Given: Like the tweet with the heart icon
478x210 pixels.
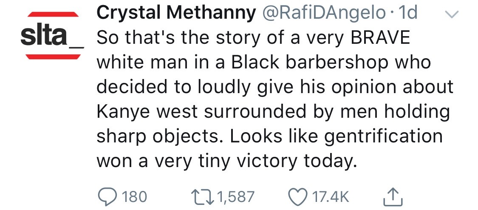Looking at the screenshot, I should point(298,196).
